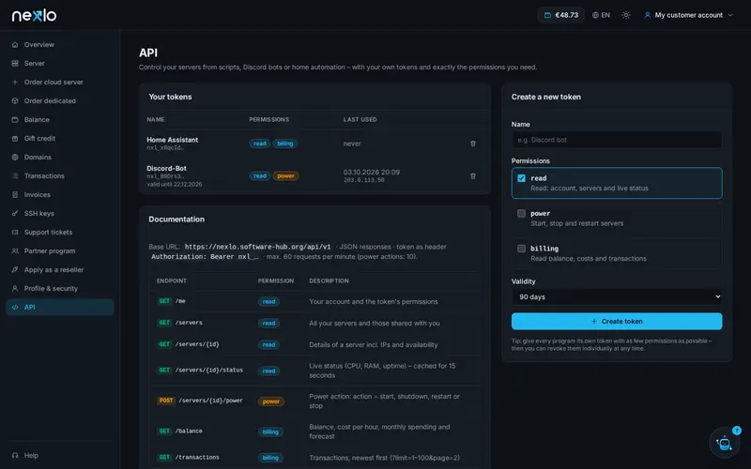This screenshot has width=751, height=469.
Task: Delete the Home Assistant token
Action: [473, 144]
